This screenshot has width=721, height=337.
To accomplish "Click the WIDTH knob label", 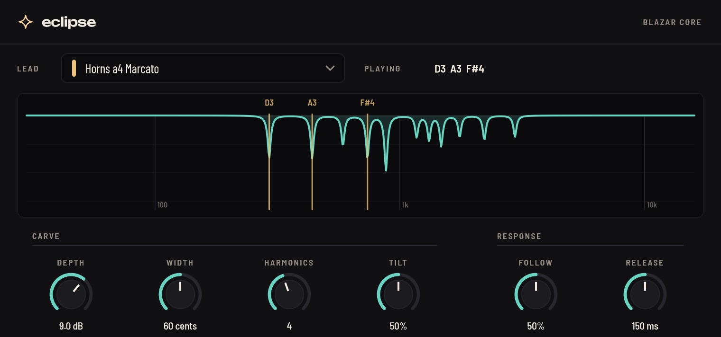I will tap(180, 263).
